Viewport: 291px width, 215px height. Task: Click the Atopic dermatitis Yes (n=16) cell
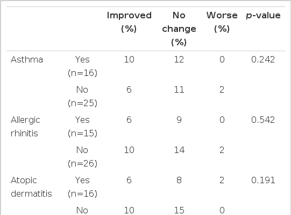[x=82, y=187]
